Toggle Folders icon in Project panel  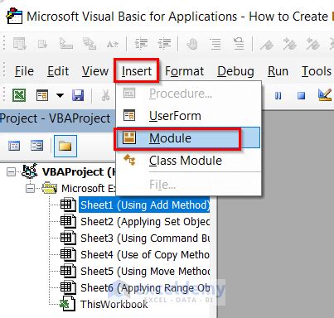click(65, 146)
